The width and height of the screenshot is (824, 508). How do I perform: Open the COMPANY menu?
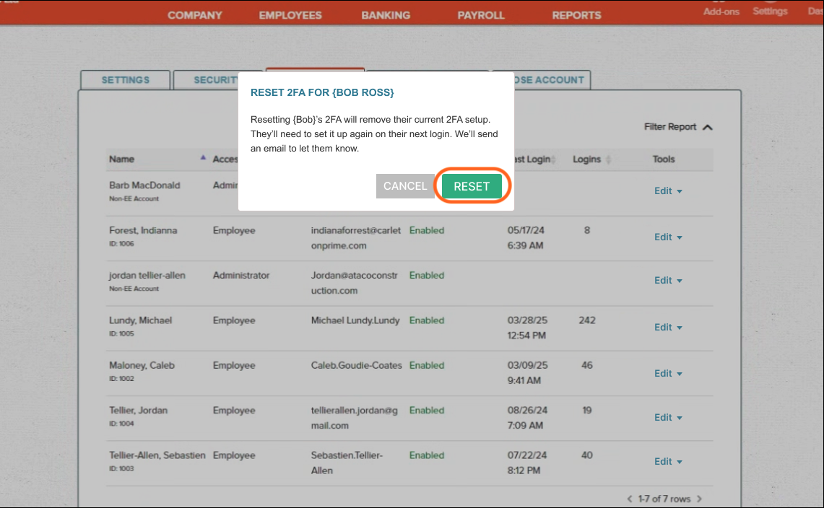pyautogui.click(x=195, y=15)
